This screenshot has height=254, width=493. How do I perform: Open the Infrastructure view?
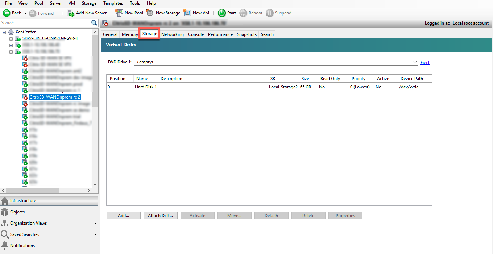pos(49,201)
